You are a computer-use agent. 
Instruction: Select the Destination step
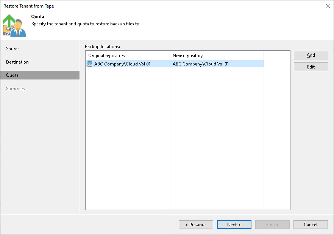tap(17, 62)
